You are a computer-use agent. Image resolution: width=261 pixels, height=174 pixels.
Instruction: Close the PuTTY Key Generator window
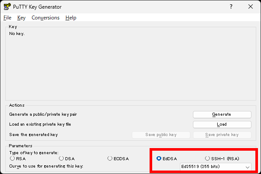pos(250,6)
